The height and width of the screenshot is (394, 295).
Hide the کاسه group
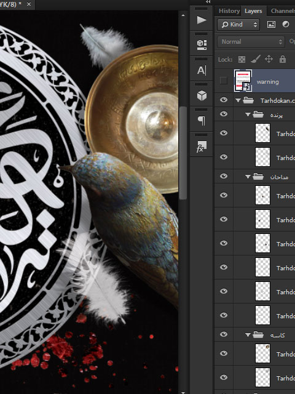(224, 334)
